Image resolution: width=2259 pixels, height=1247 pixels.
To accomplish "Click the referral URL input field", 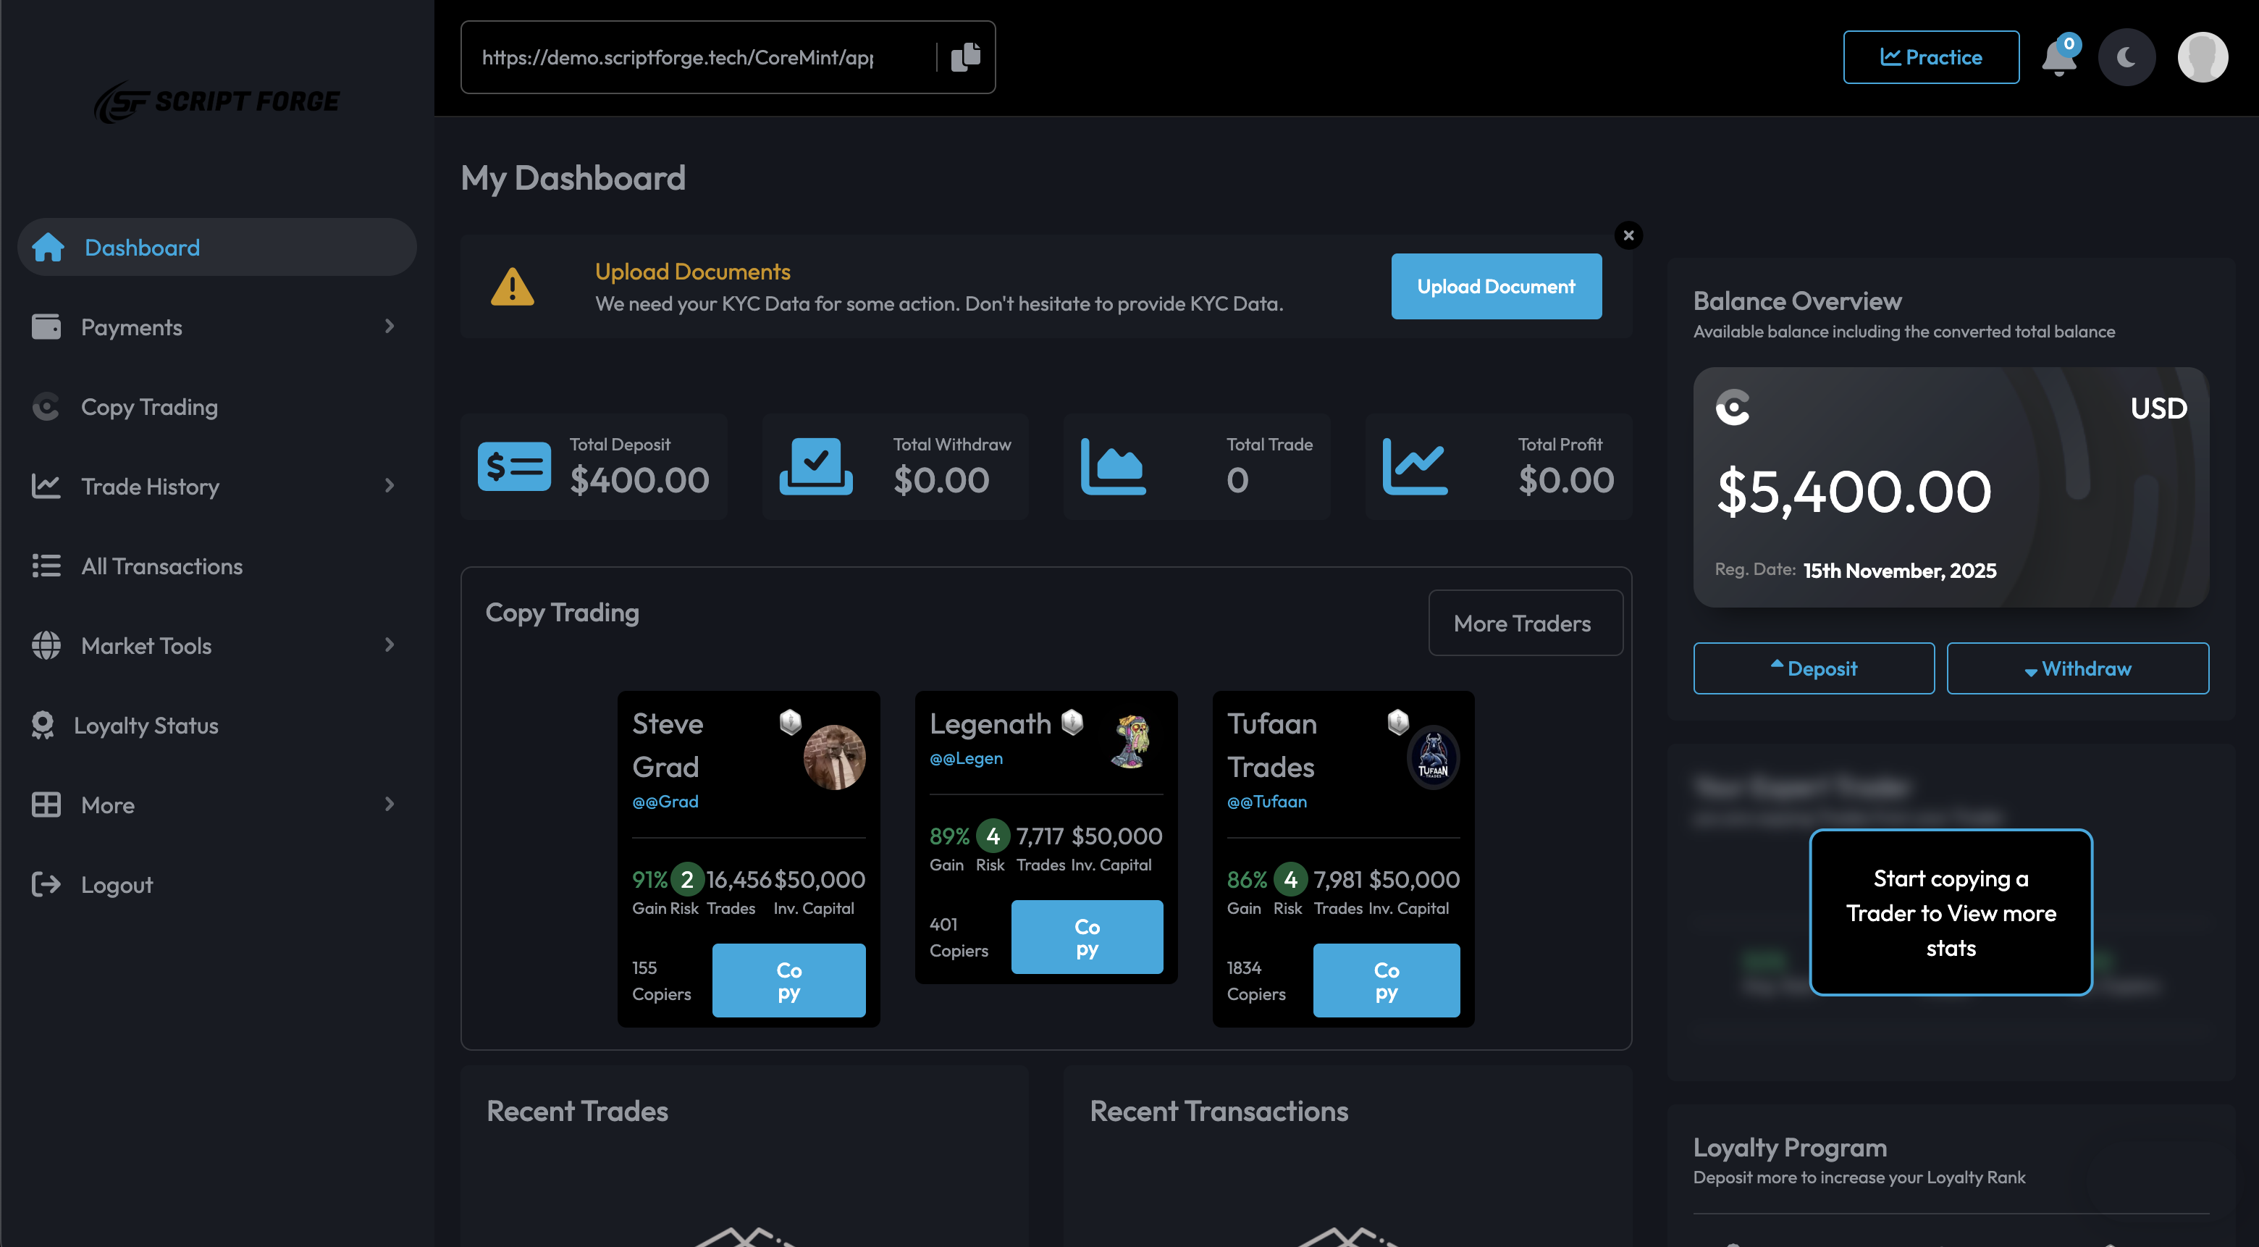I will click(693, 58).
